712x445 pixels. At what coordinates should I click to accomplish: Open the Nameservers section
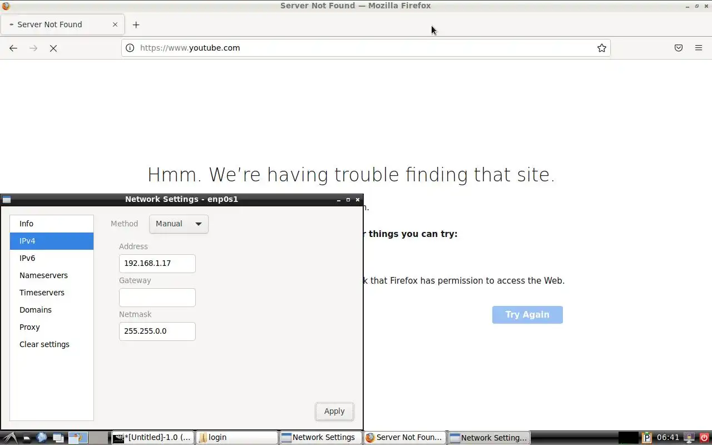click(51, 275)
